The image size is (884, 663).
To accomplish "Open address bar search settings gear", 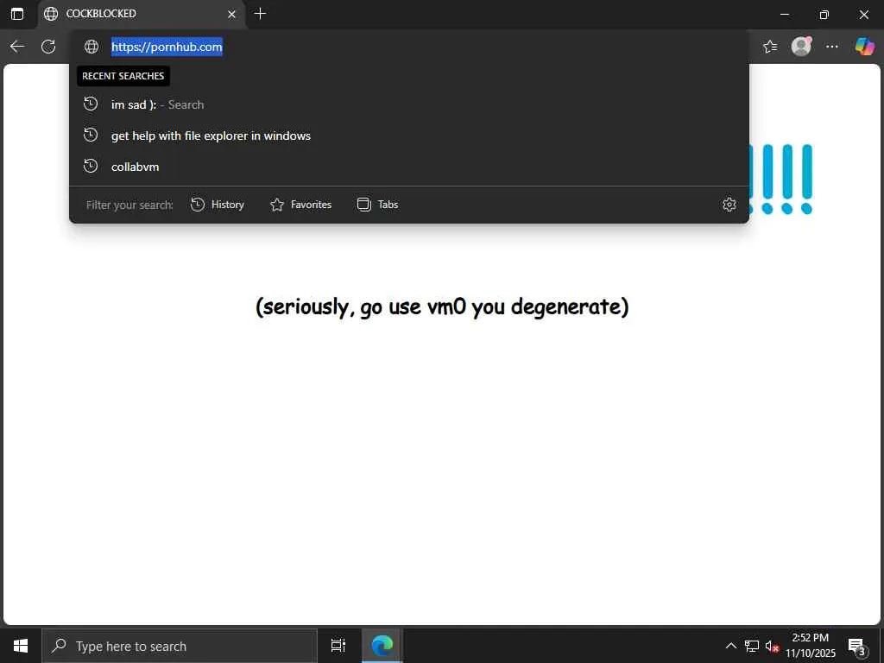I will (x=729, y=205).
